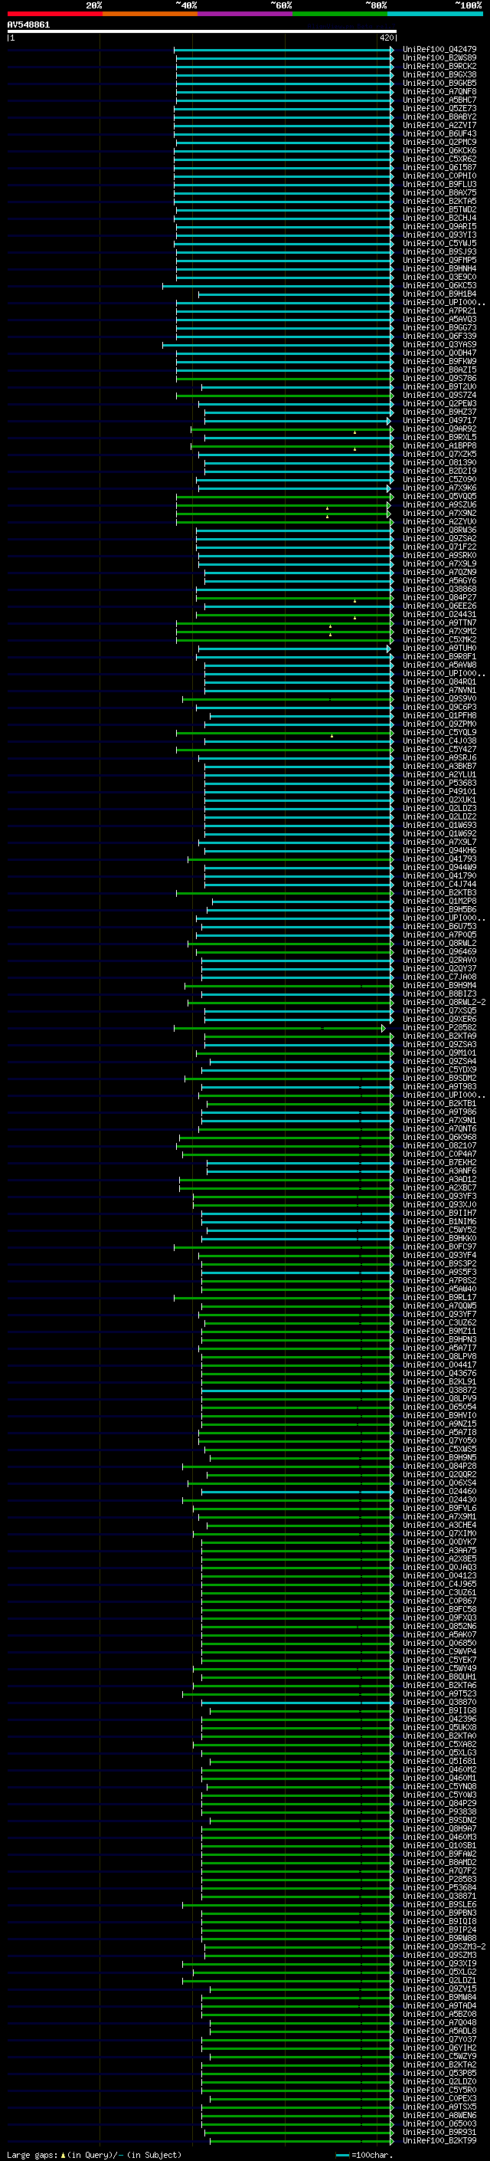Select hit UniRef100_Q6KC53
Screen dimensions: 490x2161
coord(439,286)
